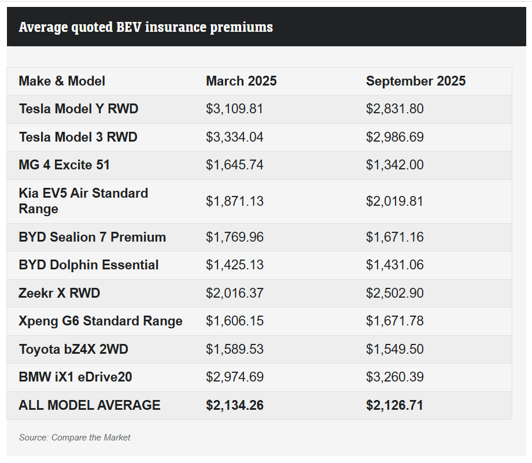Screen dimensions: 532x463
Task: Click the 'Average quoted BEV insurance premiums' title
Action: tap(146, 27)
